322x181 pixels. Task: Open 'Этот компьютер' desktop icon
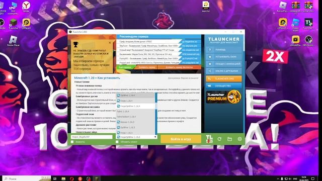[x=13, y=8]
